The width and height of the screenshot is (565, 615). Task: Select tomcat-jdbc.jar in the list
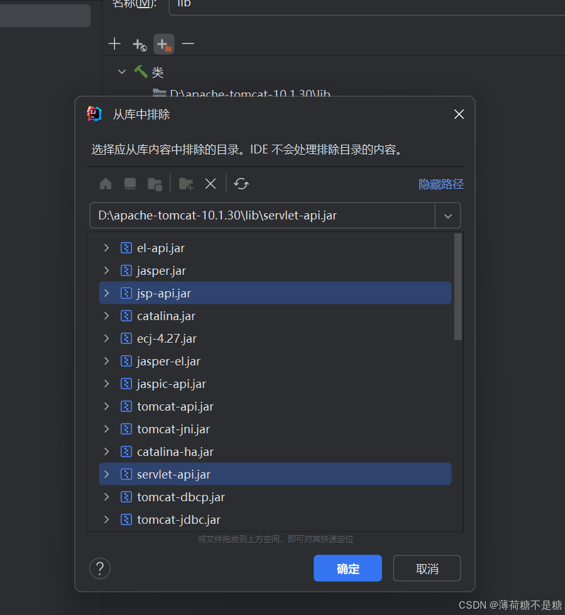[179, 519]
